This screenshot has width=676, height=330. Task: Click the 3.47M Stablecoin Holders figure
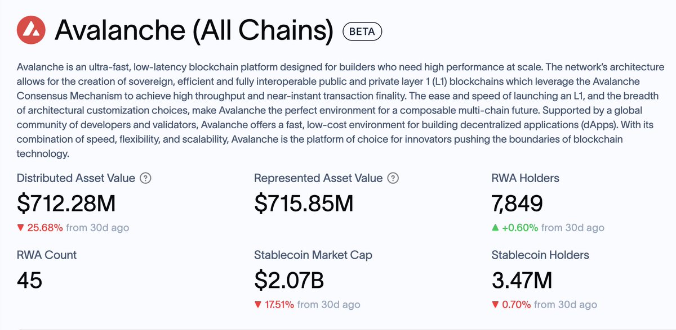pos(522,279)
